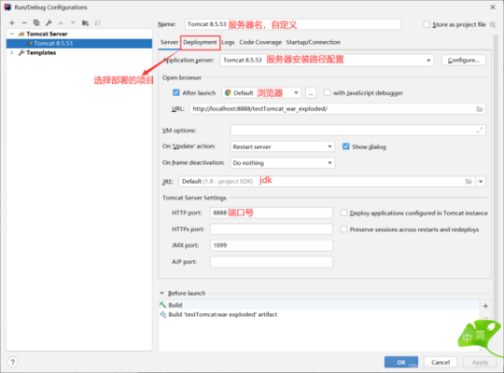Image resolution: width=504 pixels, height=373 pixels.
Task: Switch to Logs tab
Action: [x=228, y=42]
